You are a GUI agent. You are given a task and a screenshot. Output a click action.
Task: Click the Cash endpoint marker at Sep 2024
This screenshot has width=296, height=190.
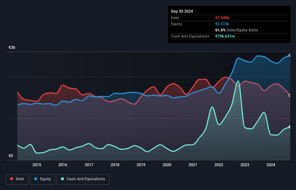click(290, 127)
